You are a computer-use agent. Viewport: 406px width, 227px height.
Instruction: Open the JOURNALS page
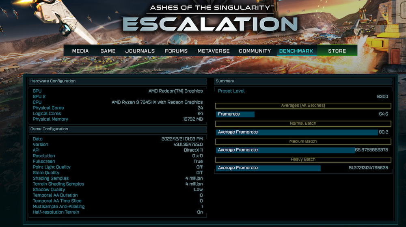point(140,51)
